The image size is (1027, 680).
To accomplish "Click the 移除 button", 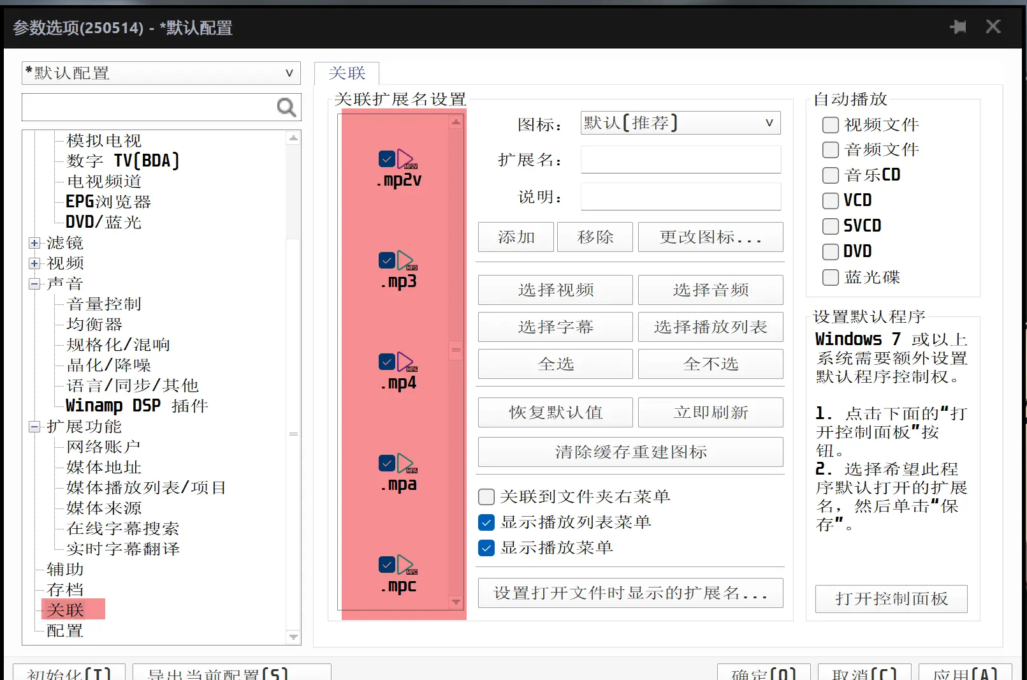I will (595, 237).
